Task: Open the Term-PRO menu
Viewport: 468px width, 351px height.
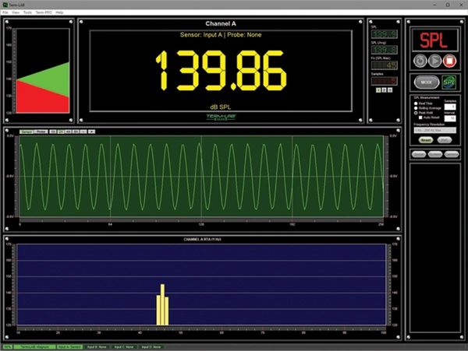Action: coord(44,13)
